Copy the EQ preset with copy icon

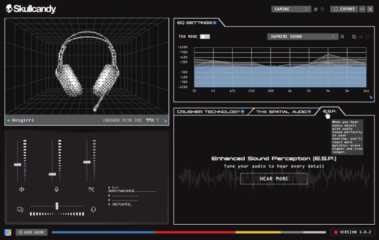(354, 36)
